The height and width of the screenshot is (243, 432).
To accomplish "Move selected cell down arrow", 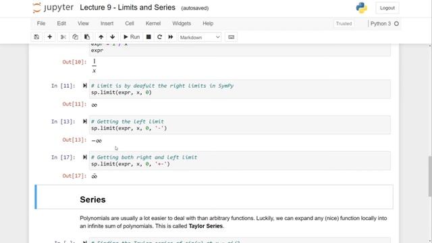I will click(x=113, y=37).
